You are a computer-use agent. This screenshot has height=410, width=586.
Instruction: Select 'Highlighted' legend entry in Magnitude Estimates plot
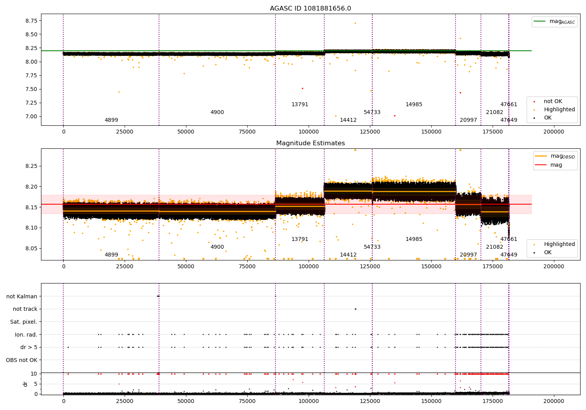555,244
